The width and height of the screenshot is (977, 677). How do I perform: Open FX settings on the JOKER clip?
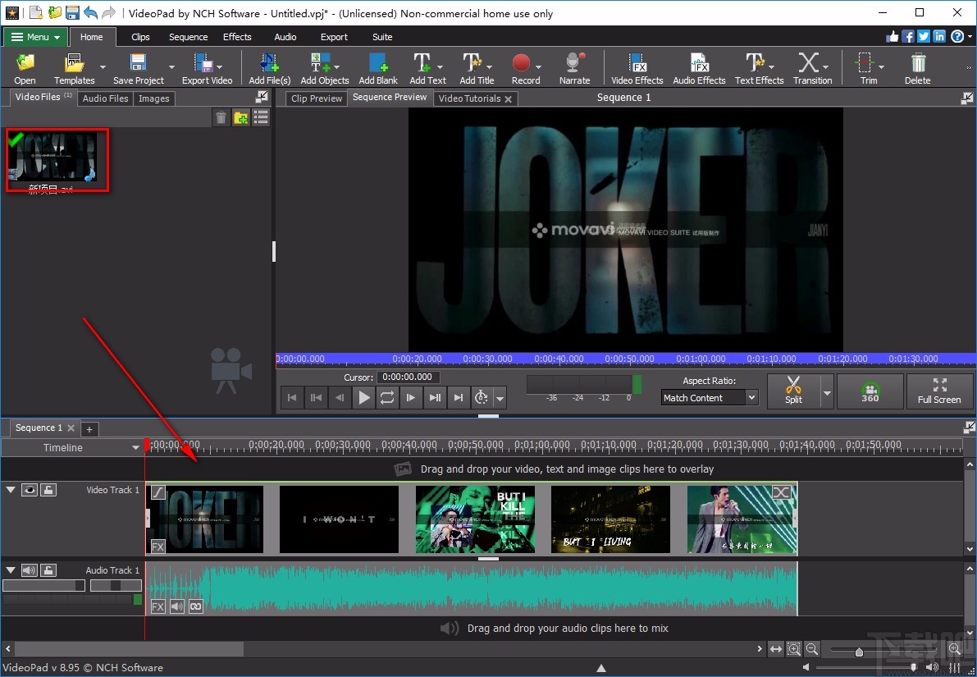coord(156,546)
